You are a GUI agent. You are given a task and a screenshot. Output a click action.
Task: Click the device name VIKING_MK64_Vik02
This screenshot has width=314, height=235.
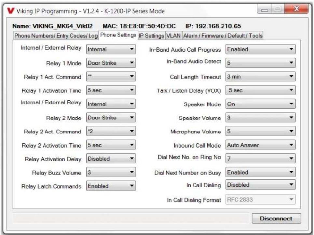coord(62,26)
